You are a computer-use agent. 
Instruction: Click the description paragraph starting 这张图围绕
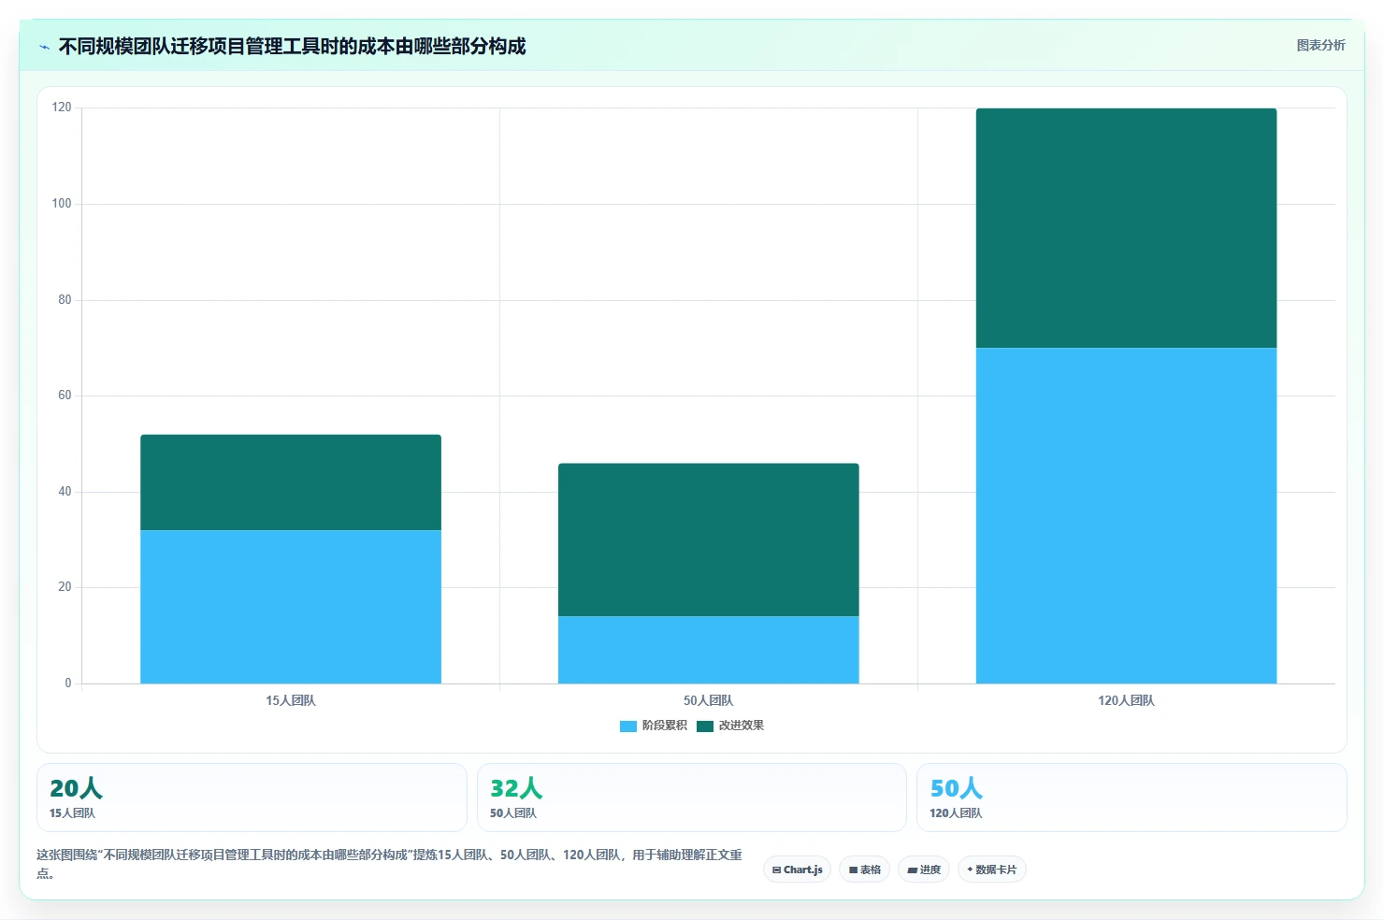click(389, 864)
